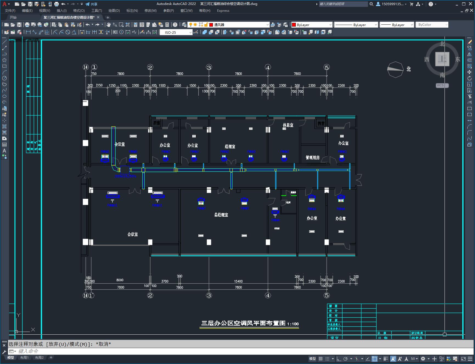The width and height of the screenshot is (475, 364).
Task: Click the 共享 share button
Action: coord(91,4)
